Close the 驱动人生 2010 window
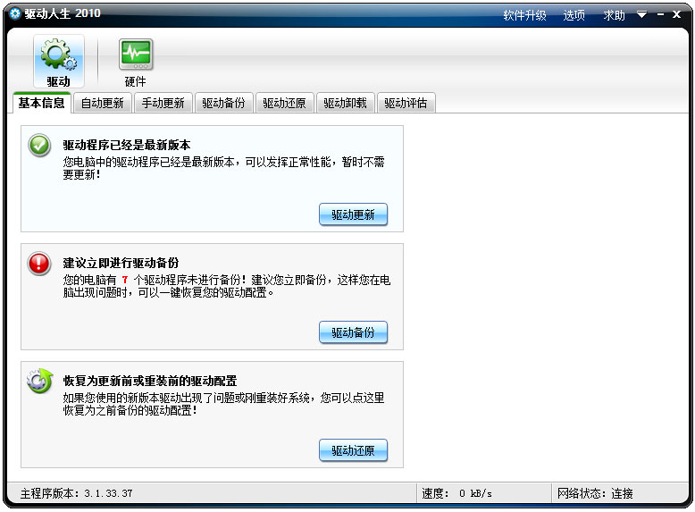The width and height of the screenshot is (695, 512). (x=676, y=14)
